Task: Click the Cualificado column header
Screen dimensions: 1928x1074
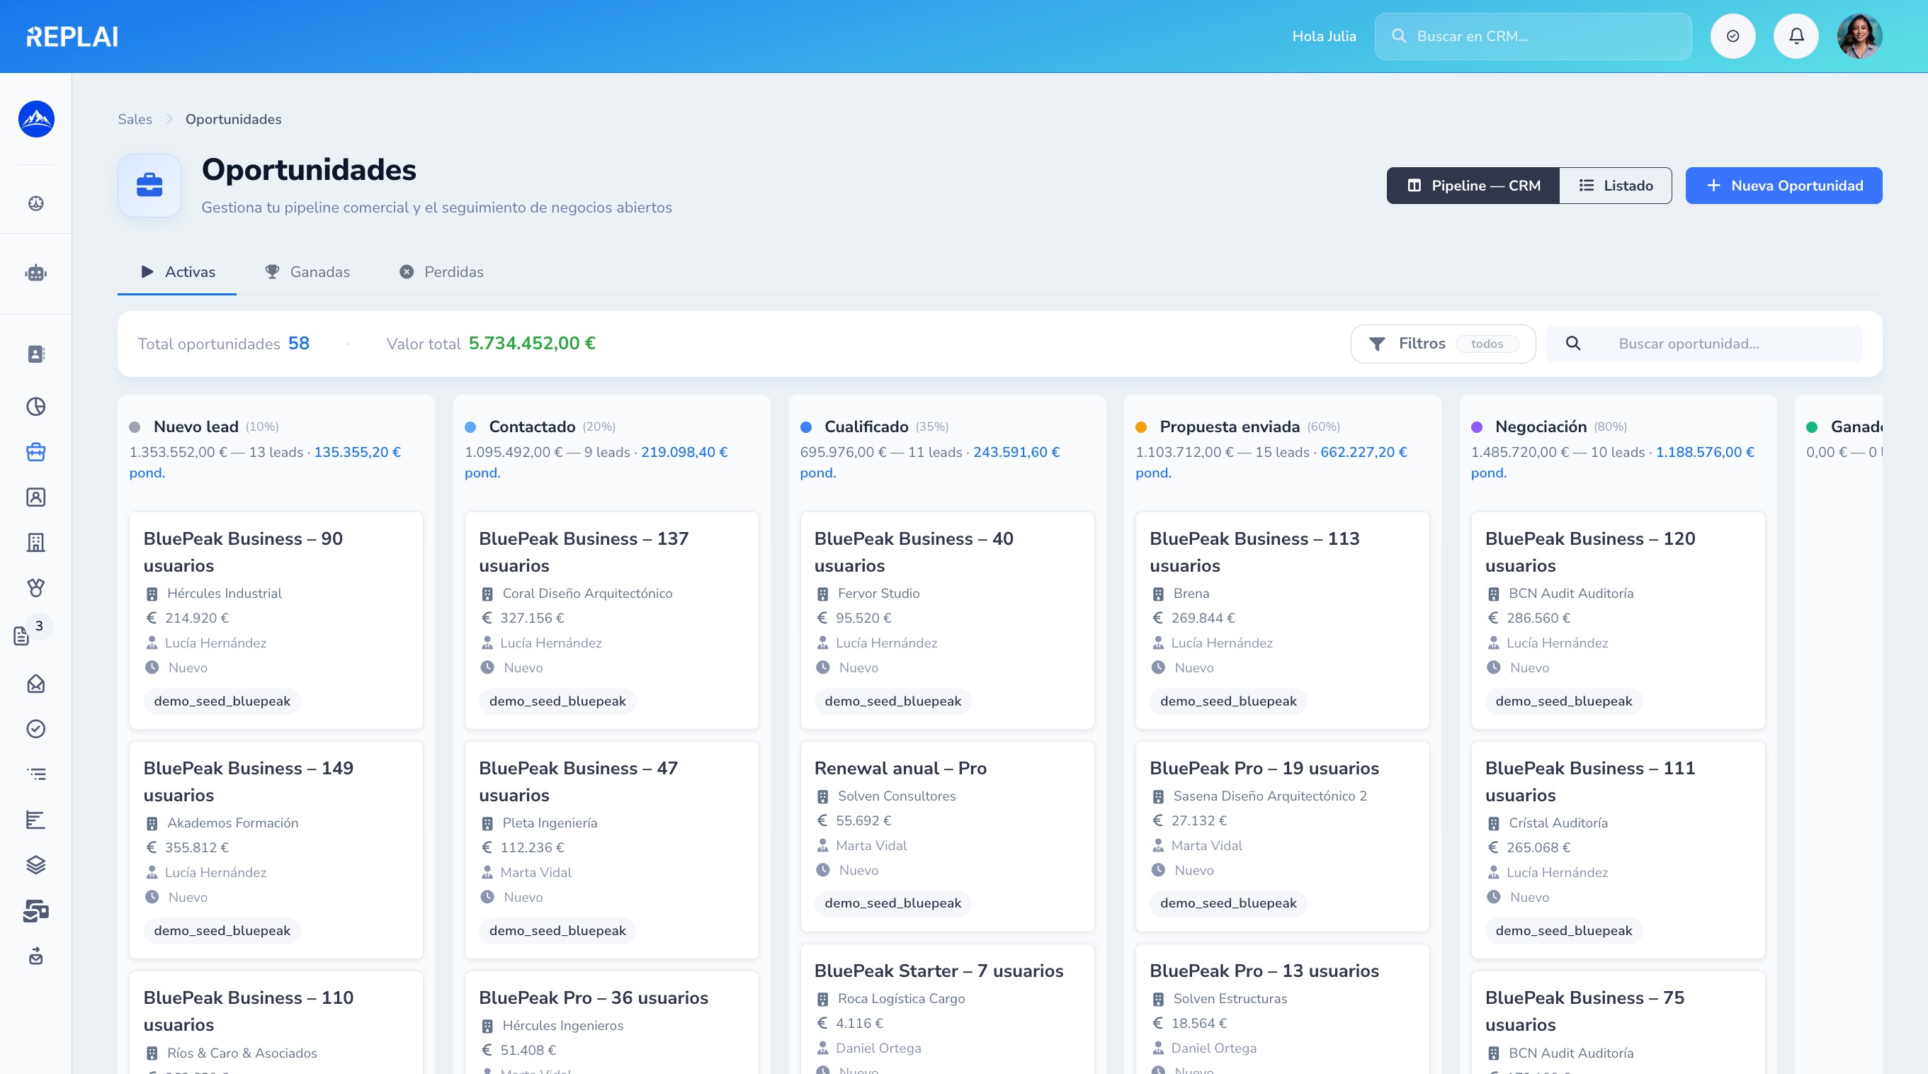Action: pos(866,426)
